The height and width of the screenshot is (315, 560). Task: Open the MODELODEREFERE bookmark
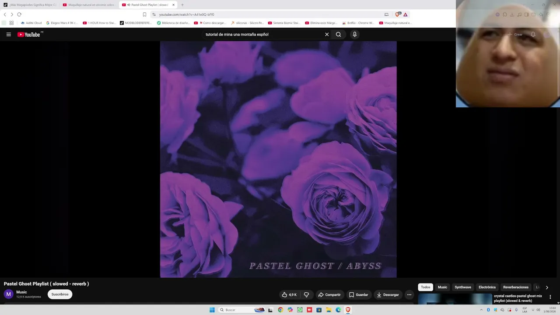(136, 23)
